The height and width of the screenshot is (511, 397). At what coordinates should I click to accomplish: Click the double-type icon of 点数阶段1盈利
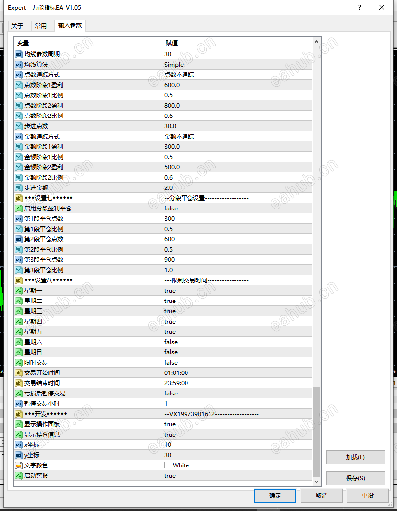tap(19, 85)
